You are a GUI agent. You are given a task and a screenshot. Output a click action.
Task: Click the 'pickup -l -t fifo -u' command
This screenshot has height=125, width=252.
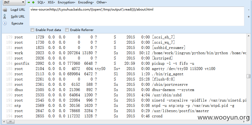coord(173,63)
